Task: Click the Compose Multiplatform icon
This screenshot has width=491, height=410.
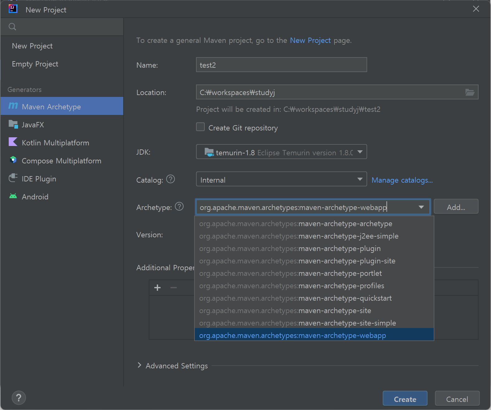Action: (x=13, y=160)
